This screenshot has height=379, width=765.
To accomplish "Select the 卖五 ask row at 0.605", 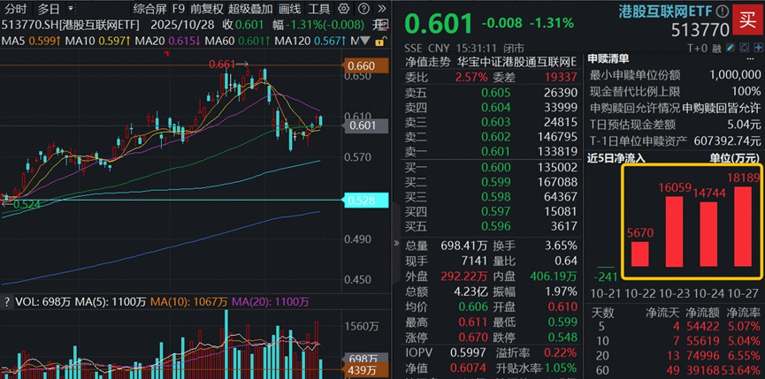I will (491, 93).
